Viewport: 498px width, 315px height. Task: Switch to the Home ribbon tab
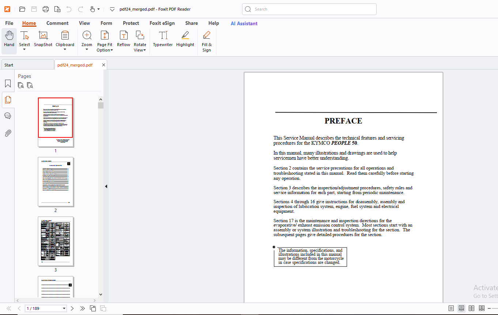29,23
